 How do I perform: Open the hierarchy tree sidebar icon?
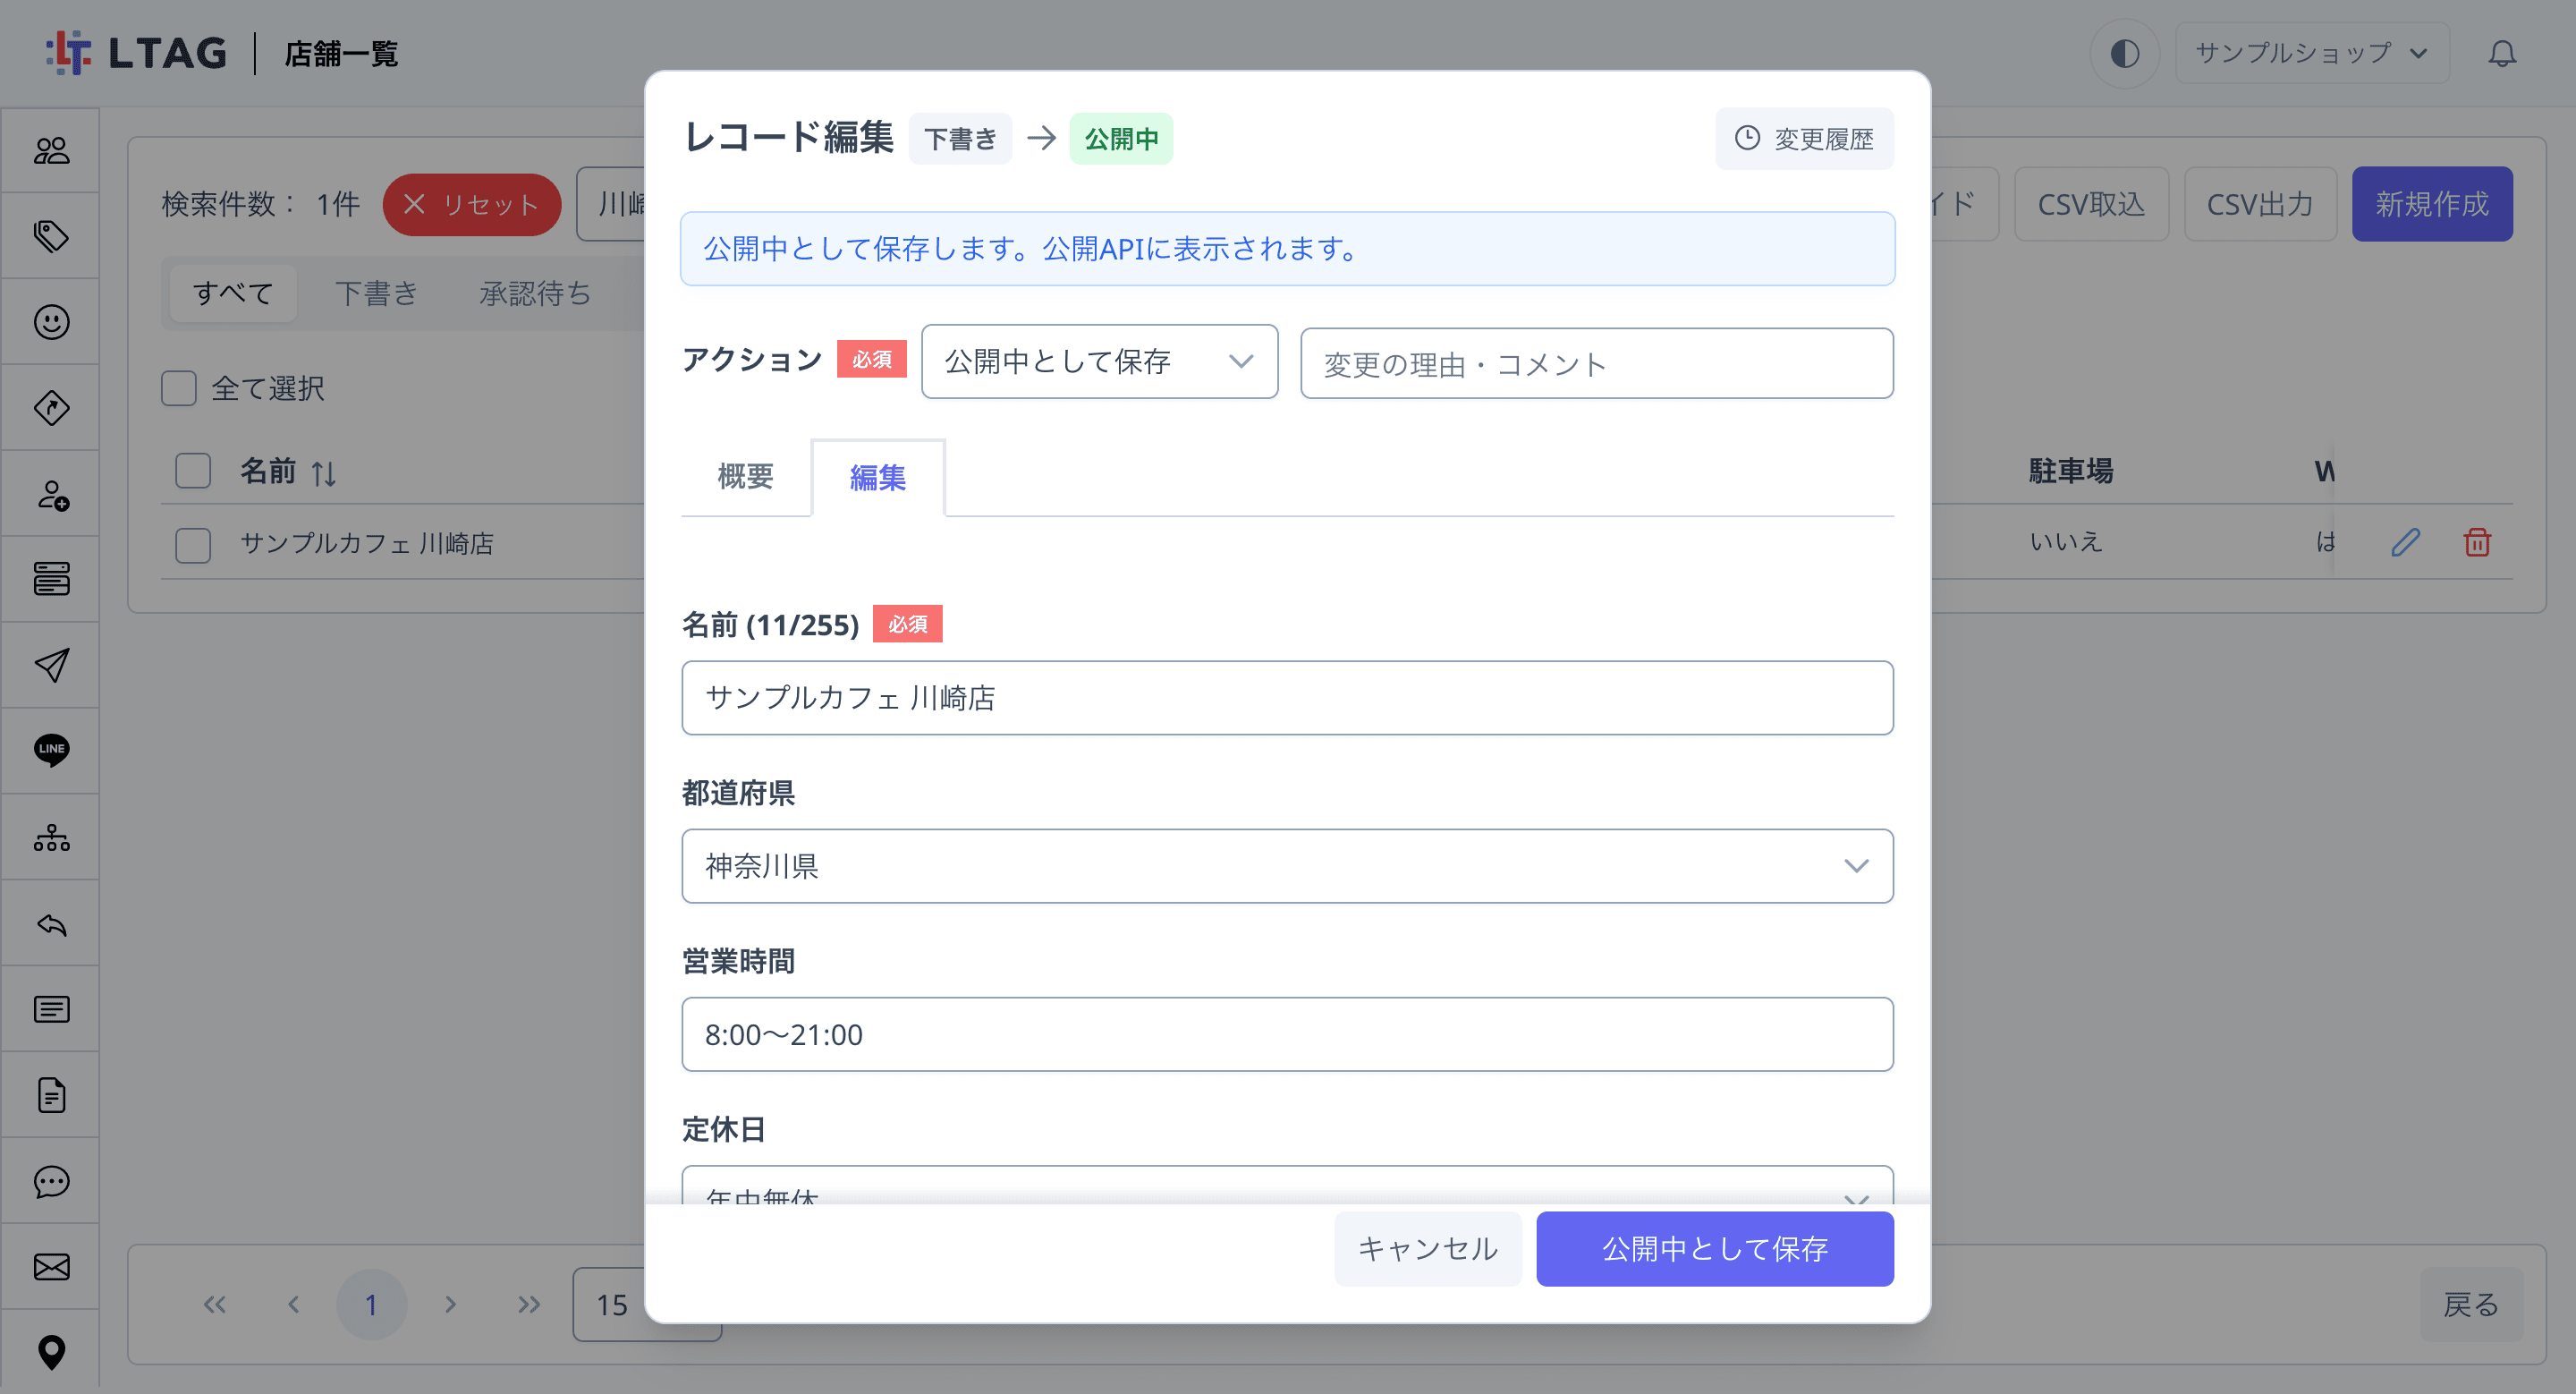[51, 837]
